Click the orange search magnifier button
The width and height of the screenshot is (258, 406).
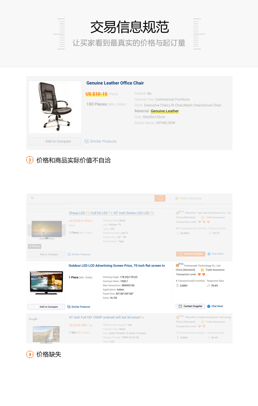point(160,198)
